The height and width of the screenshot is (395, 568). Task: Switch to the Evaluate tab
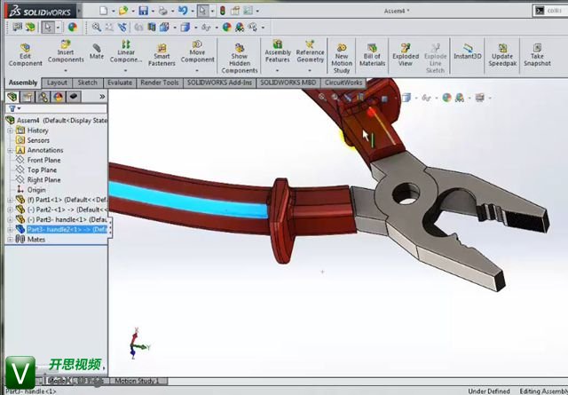tap(120, 83)
